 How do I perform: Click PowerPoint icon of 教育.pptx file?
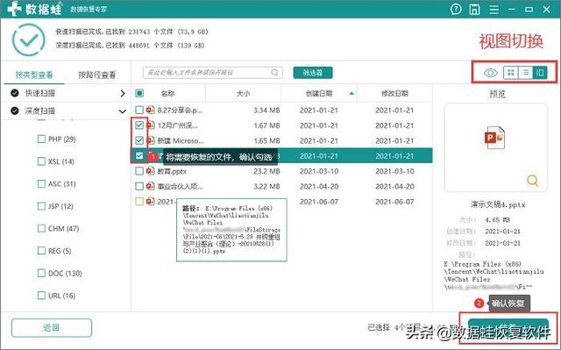click(x=151, y=171)
